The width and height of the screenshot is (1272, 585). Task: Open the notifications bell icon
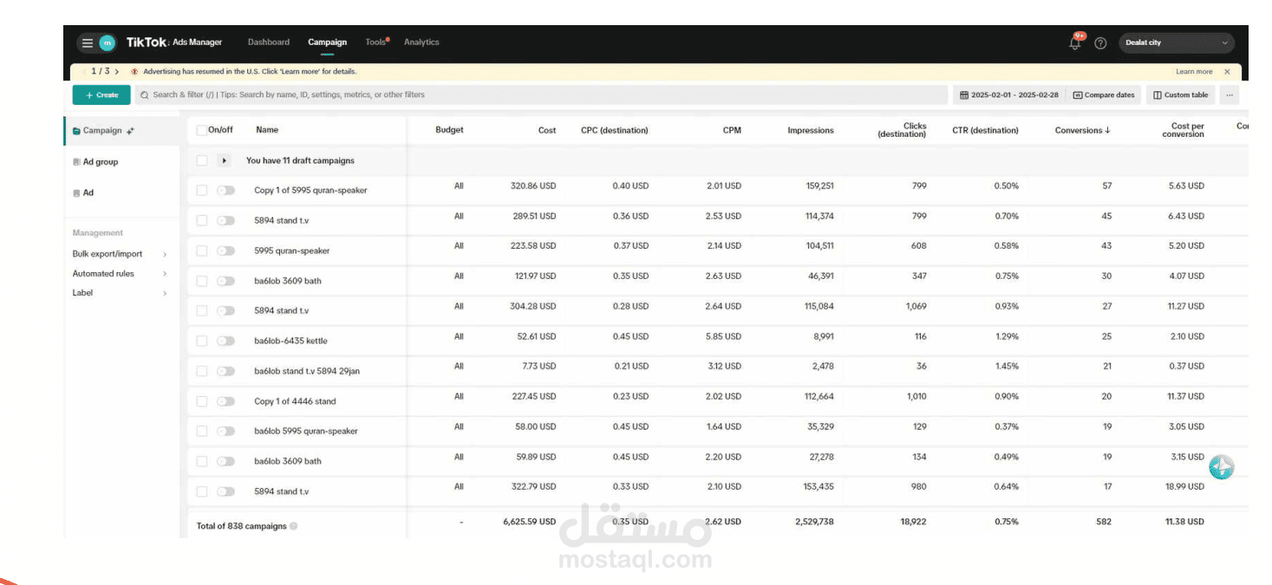pos(1075,42)
